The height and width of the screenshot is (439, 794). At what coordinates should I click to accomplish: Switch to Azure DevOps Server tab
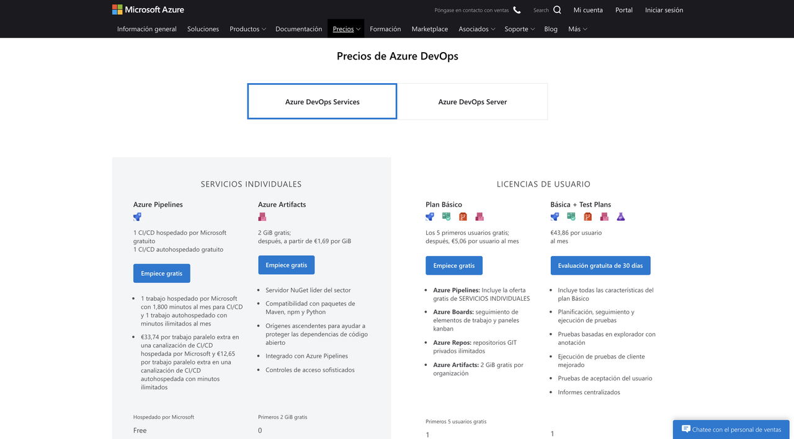click(x=473, y=102)
